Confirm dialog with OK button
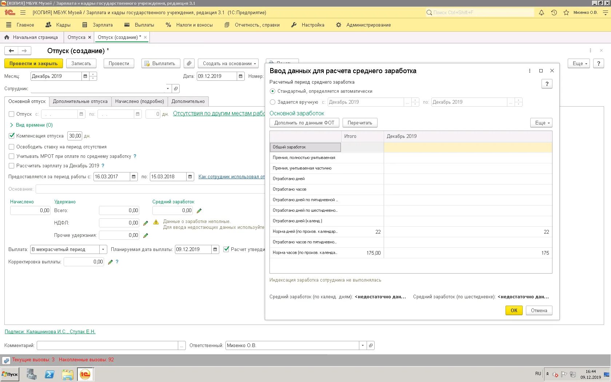Screen dimensions: 611x382 (514, 310)
